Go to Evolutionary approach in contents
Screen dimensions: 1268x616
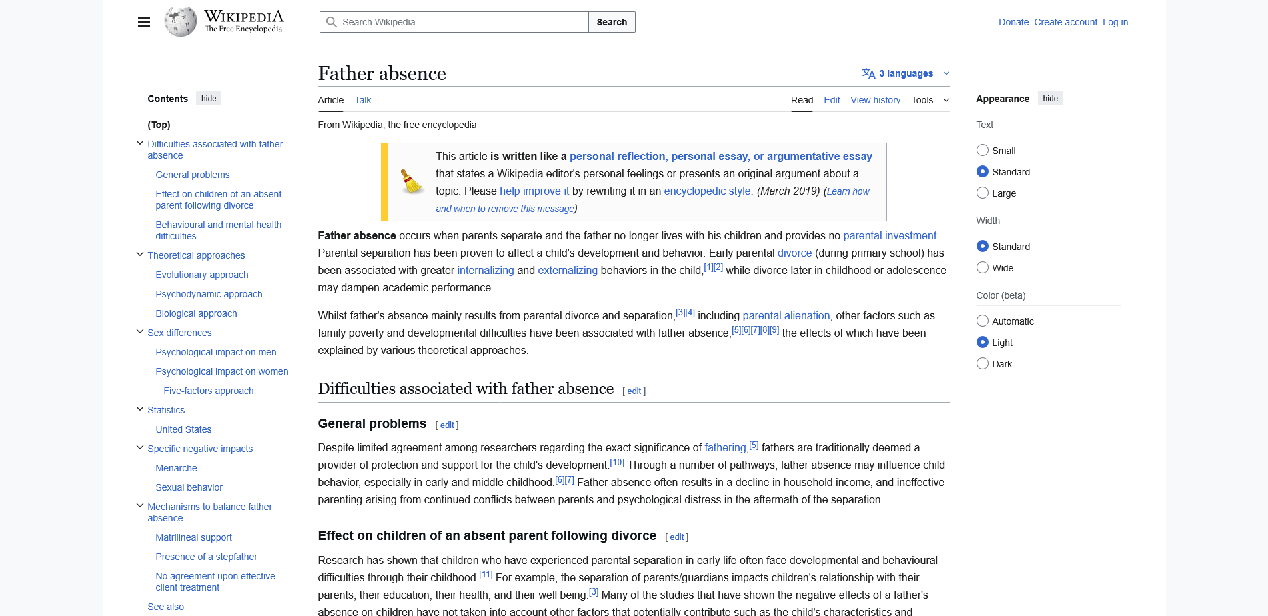click(x=202, y=275)
